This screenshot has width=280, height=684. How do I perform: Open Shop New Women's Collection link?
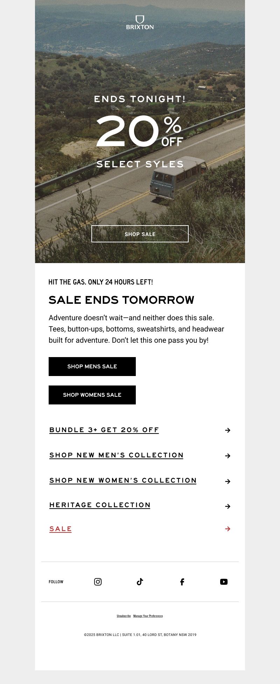click(x=123, y=481)
